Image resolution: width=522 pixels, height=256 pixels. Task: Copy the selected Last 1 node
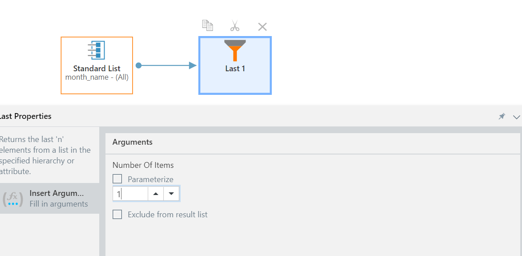(x=207, y=26)
